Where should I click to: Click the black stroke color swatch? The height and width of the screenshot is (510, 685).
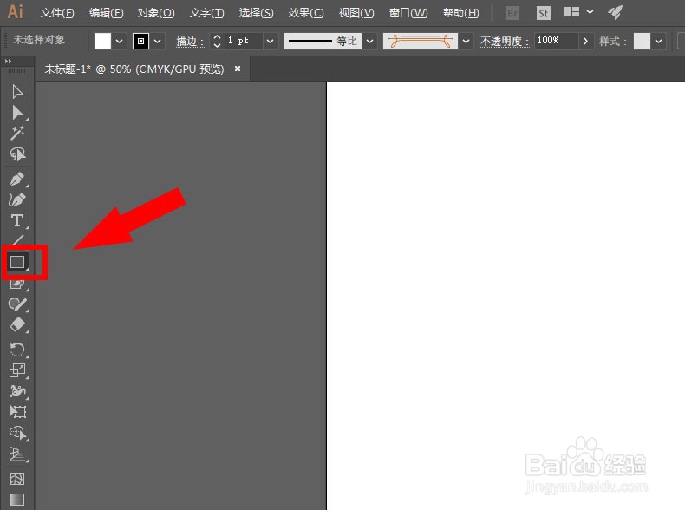(x=140, y=42)
